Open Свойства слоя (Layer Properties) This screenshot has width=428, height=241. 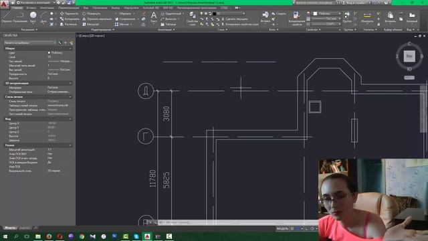[192, 19]
